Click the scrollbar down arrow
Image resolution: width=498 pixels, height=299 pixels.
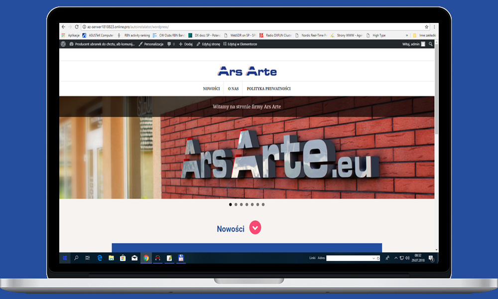pyautogui.click(x=436, y=250)
